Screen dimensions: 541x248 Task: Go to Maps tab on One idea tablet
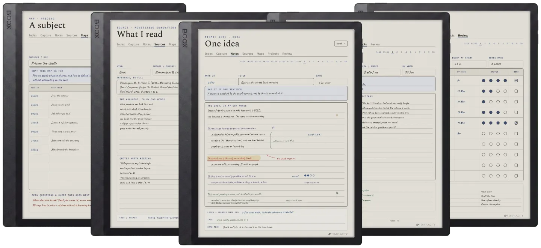pos(260,54)
